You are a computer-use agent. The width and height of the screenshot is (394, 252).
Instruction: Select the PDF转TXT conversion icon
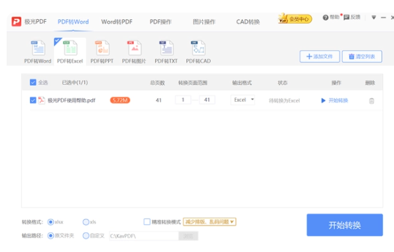pyautogui.click(x=166, y=48)
